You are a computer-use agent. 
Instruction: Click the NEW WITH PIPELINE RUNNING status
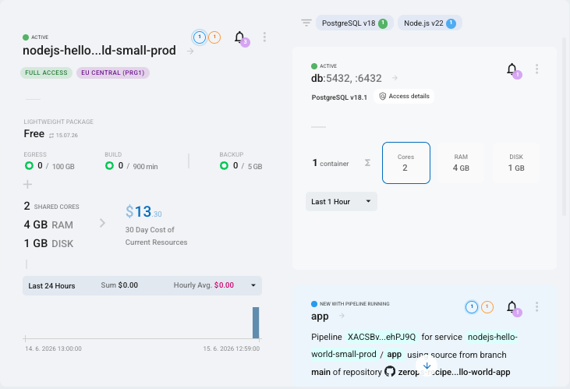click(x=355, y=304)
